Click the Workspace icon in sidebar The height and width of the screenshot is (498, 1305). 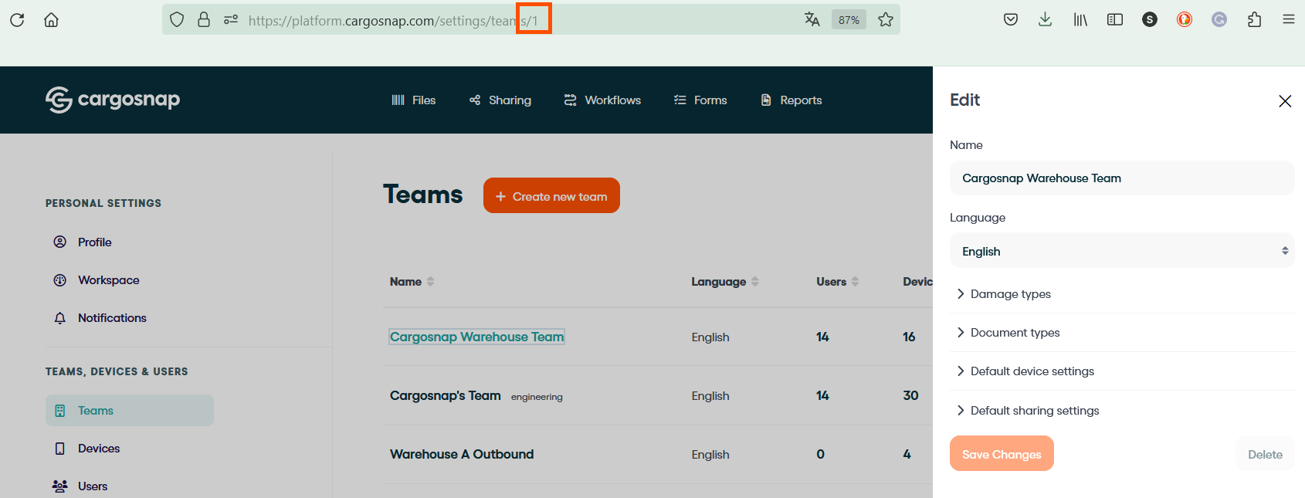click(60, 280)
